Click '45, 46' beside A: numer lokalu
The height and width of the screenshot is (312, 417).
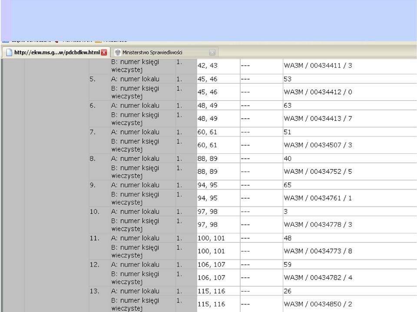click(x=208, y=79)
